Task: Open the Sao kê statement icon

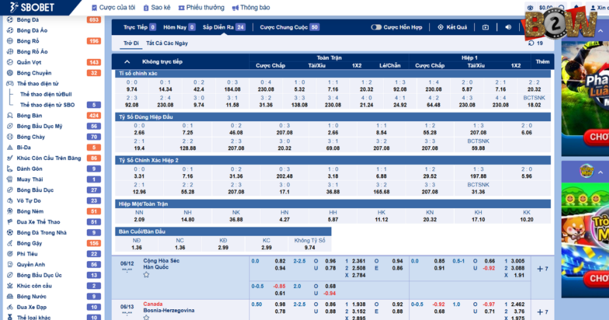Action: [x=146, y=7]
